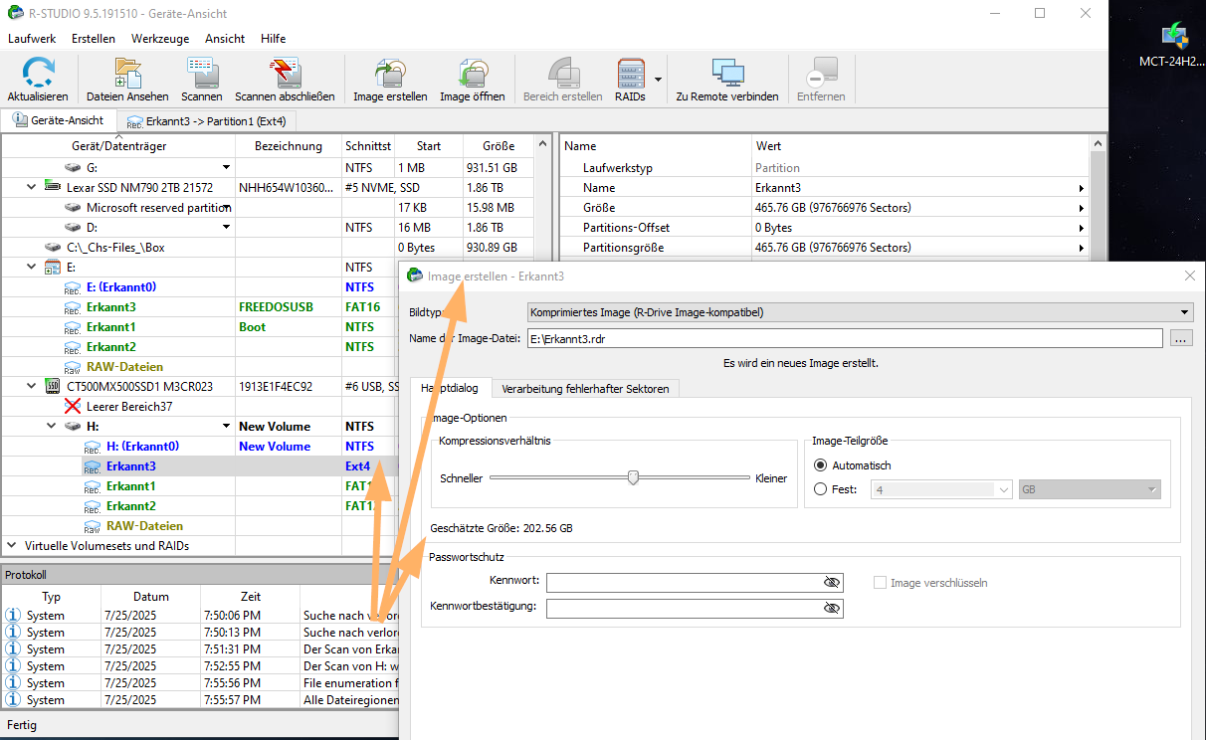Click C:\_Chs-Files_\Box image icon
Screen dimensions: 1206x740
tap(52, 247)
